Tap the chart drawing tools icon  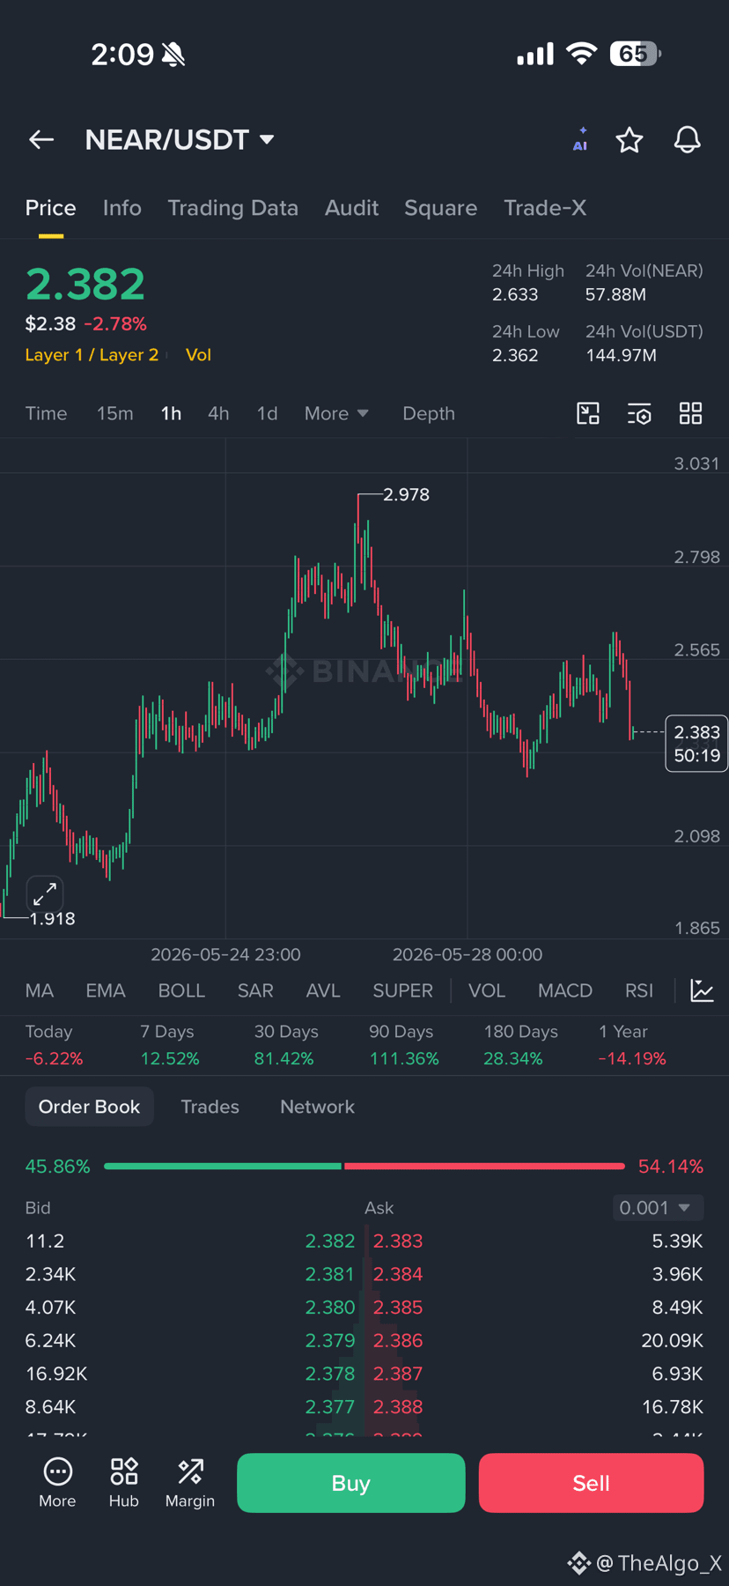(588, 413)
